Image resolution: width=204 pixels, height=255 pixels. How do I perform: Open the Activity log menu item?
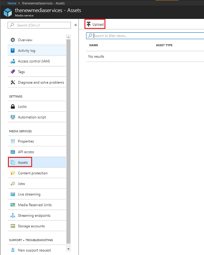(37, 50)
